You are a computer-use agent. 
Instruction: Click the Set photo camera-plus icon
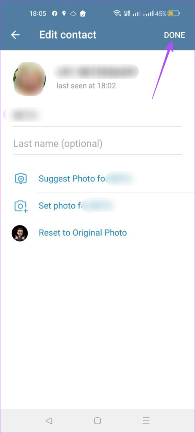pyautogui.click(x=21, y=206)
